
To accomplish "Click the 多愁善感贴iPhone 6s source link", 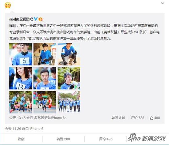I will tap(50, 118).
